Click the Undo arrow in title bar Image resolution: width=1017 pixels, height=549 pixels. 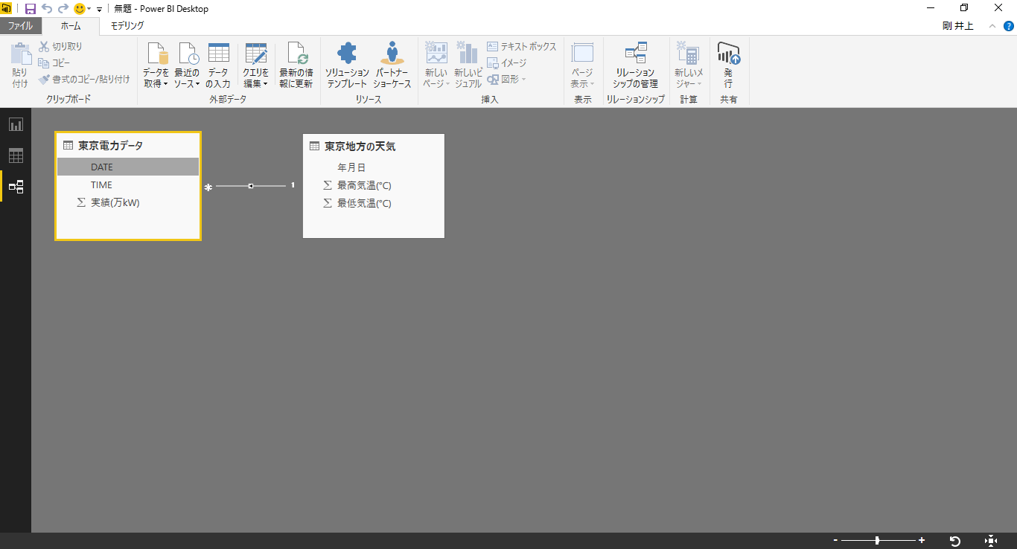(47, 9)
